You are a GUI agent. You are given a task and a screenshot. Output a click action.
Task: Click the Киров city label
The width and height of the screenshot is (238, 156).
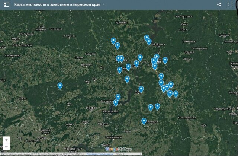pyautogui.click(x=16, y=39)
